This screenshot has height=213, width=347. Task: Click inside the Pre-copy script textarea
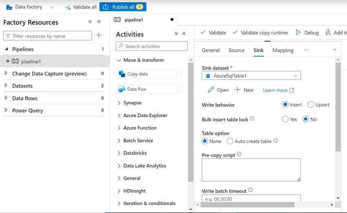(x=251, y=170)
